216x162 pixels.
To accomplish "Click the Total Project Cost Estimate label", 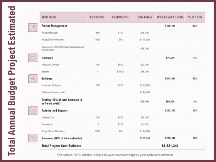I will [61, 146].
